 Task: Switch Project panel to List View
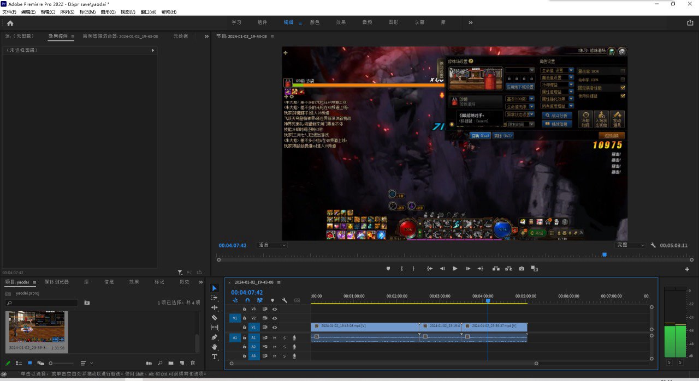(19, 363)
